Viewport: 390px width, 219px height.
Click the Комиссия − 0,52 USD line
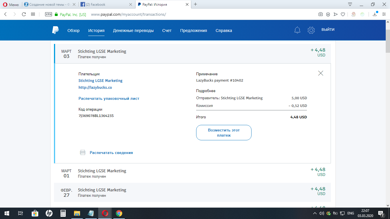tap(252, 106)
